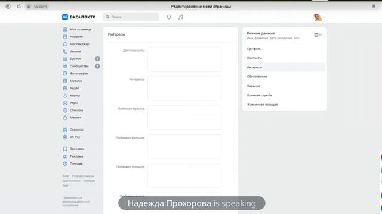Select the Жизненная позиция tab
Viewport: 382px width, 214px height.
[x=285, y=105]
